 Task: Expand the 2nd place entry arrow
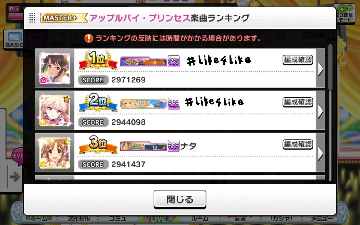pos(320,111)
